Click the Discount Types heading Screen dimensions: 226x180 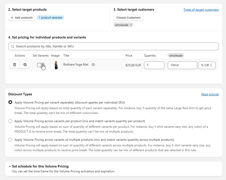(x=20, y=94)
